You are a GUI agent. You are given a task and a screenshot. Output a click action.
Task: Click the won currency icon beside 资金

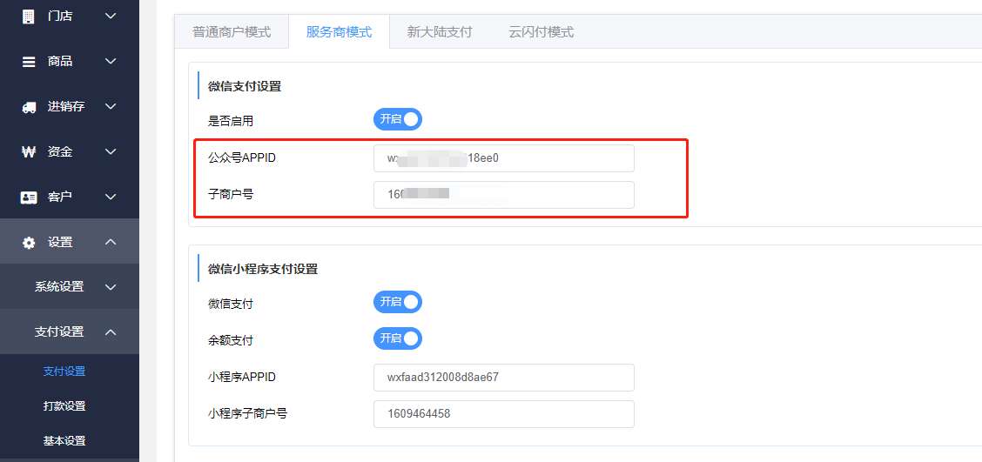click(29, 152)
